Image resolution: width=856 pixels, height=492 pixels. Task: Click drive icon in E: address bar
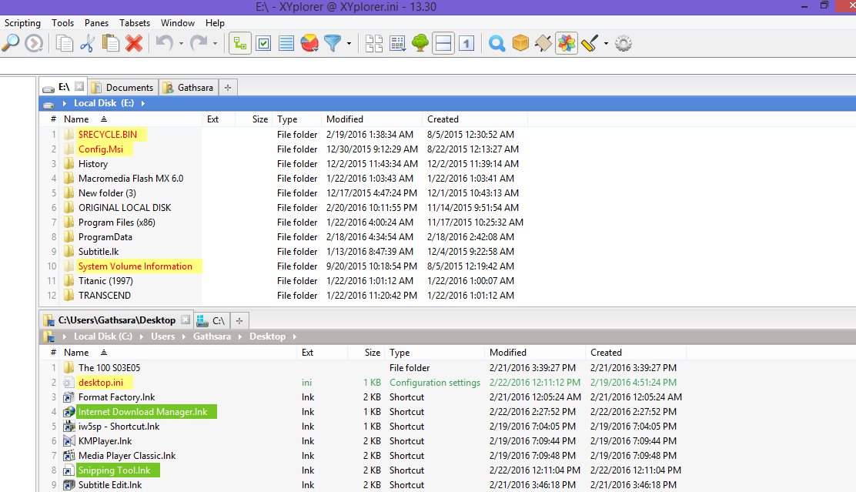[48, 104]
